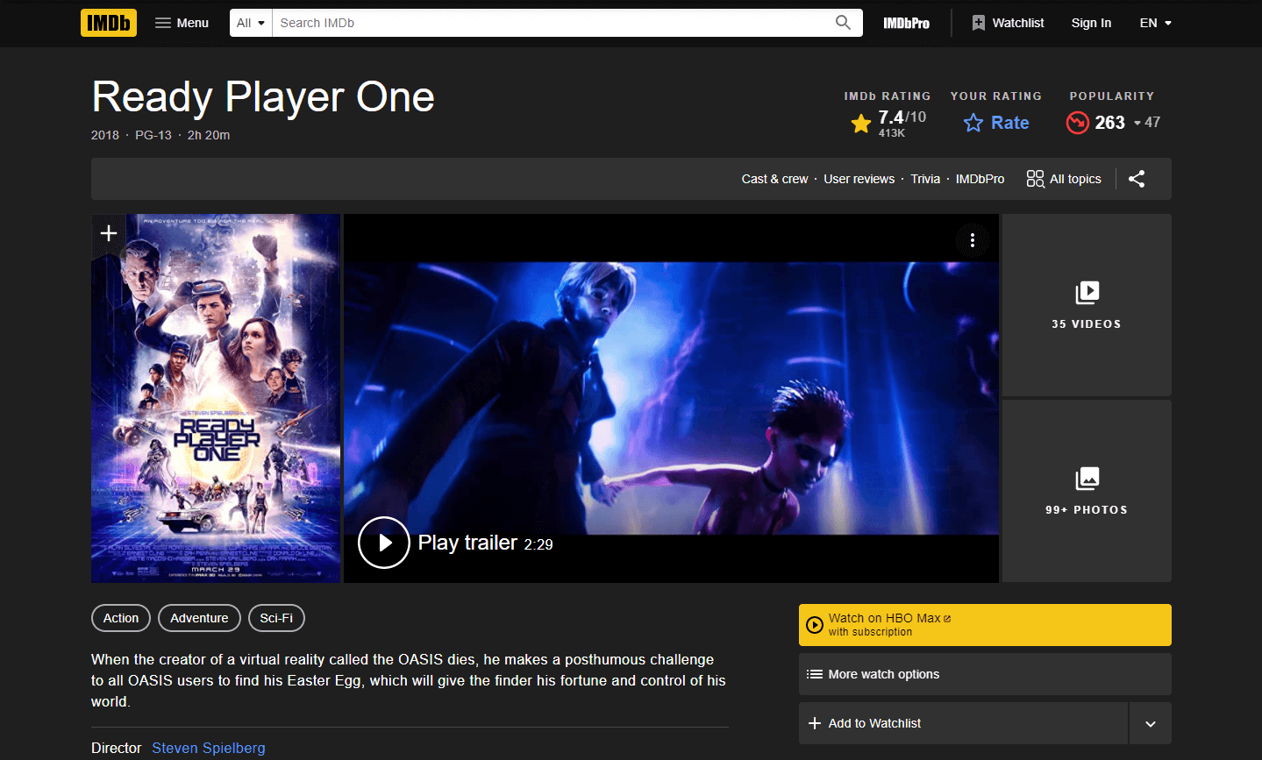Open the trailer's three-dot options menu
1262x760 pixels.
click(x=973, y=240)
